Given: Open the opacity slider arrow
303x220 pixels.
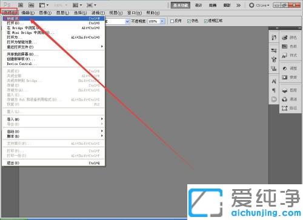Looking at the screenshot, I should pos(162,21).
